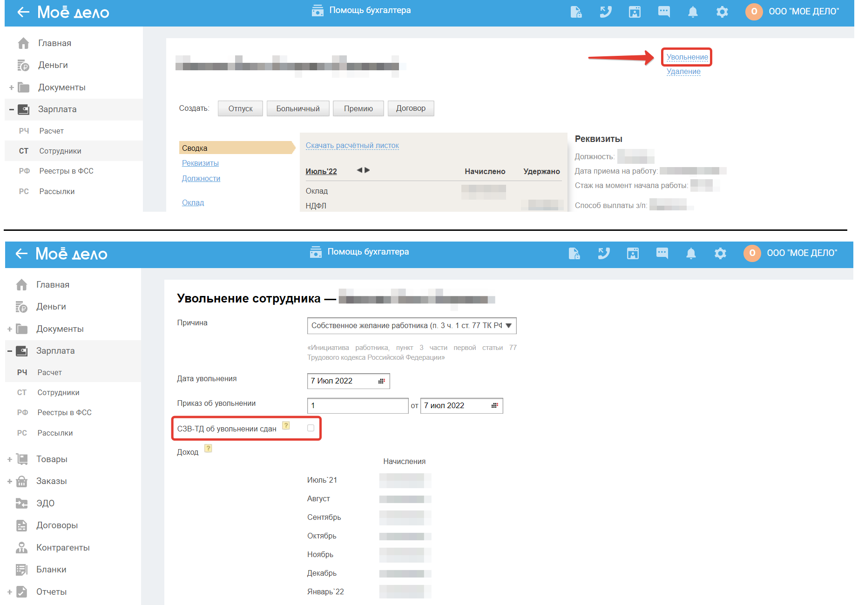
Task: Click the orange account avatar in the bottom screenshot
Action: [x=752, y=253]
